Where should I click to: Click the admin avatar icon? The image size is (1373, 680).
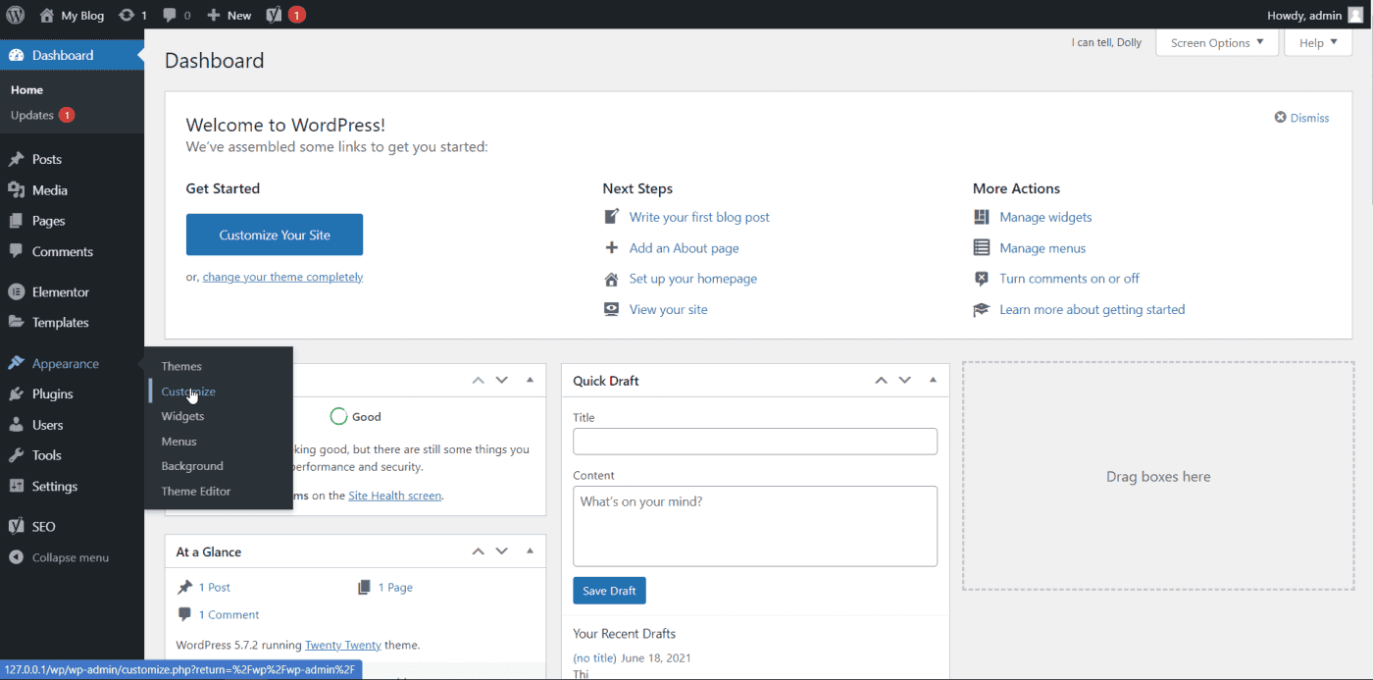1355,15
